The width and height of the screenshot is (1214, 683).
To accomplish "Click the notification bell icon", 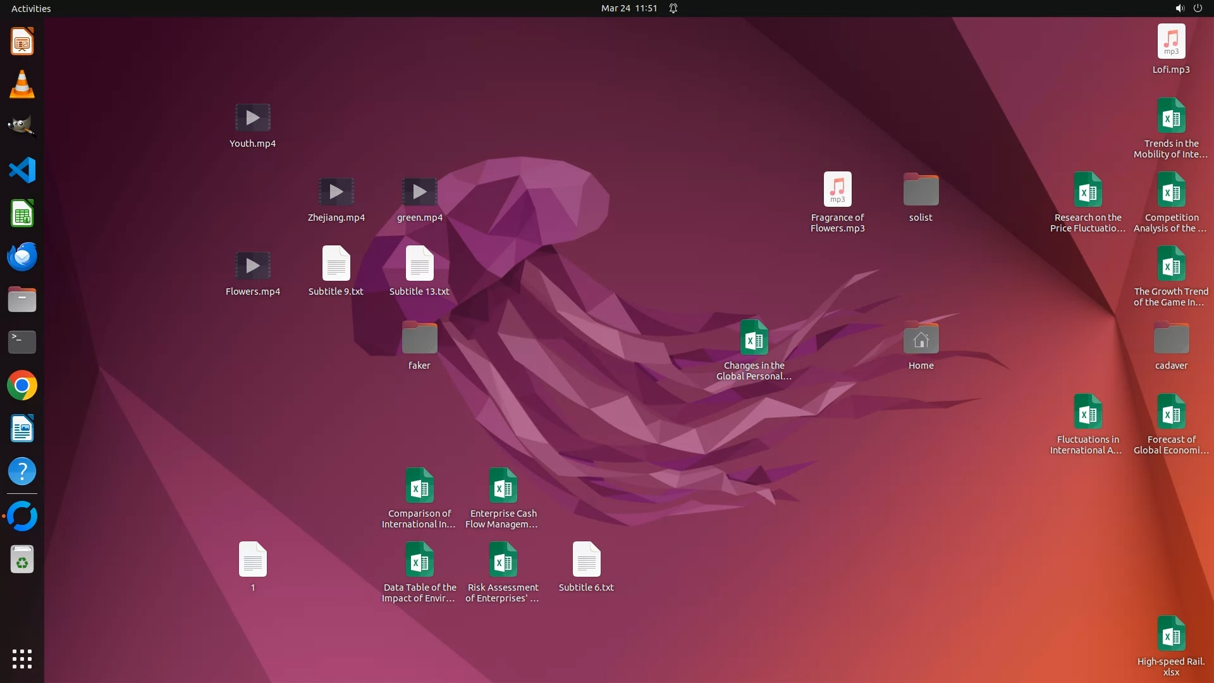I will [x=673, y=8].
